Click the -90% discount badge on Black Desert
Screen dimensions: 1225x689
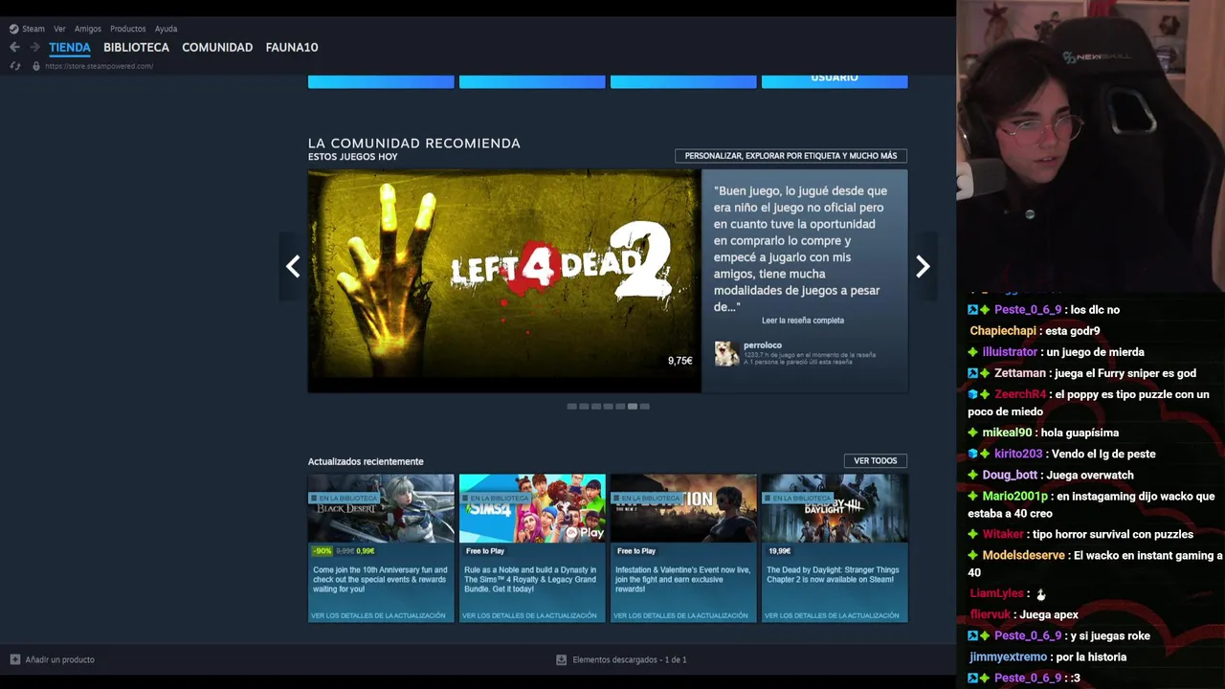pyautogui.click(x=322, y=551)
